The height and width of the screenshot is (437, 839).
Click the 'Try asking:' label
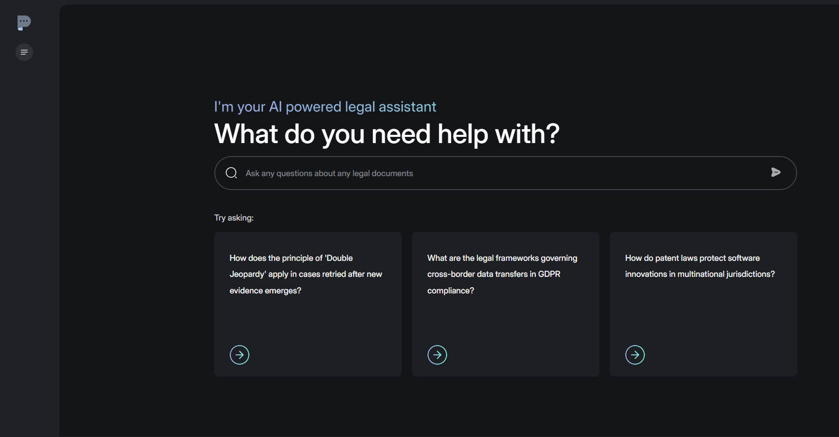pyautogui.click(x=234, y=218)
